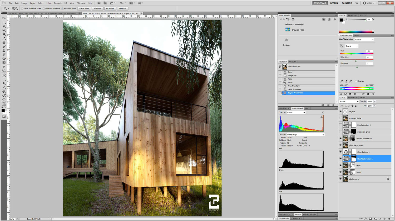Screen dimensions: 395x221
Task: Click the Hue slider handle
Action: tap(351, 55)
